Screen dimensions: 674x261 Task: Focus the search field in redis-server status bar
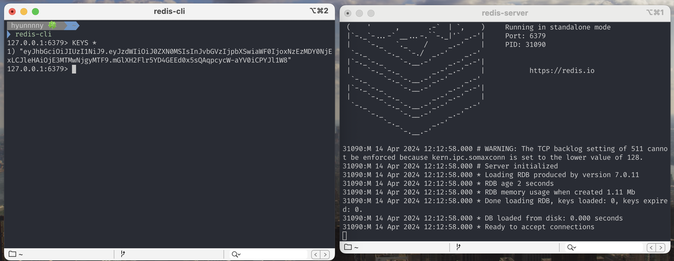click(x=604, y=247)
